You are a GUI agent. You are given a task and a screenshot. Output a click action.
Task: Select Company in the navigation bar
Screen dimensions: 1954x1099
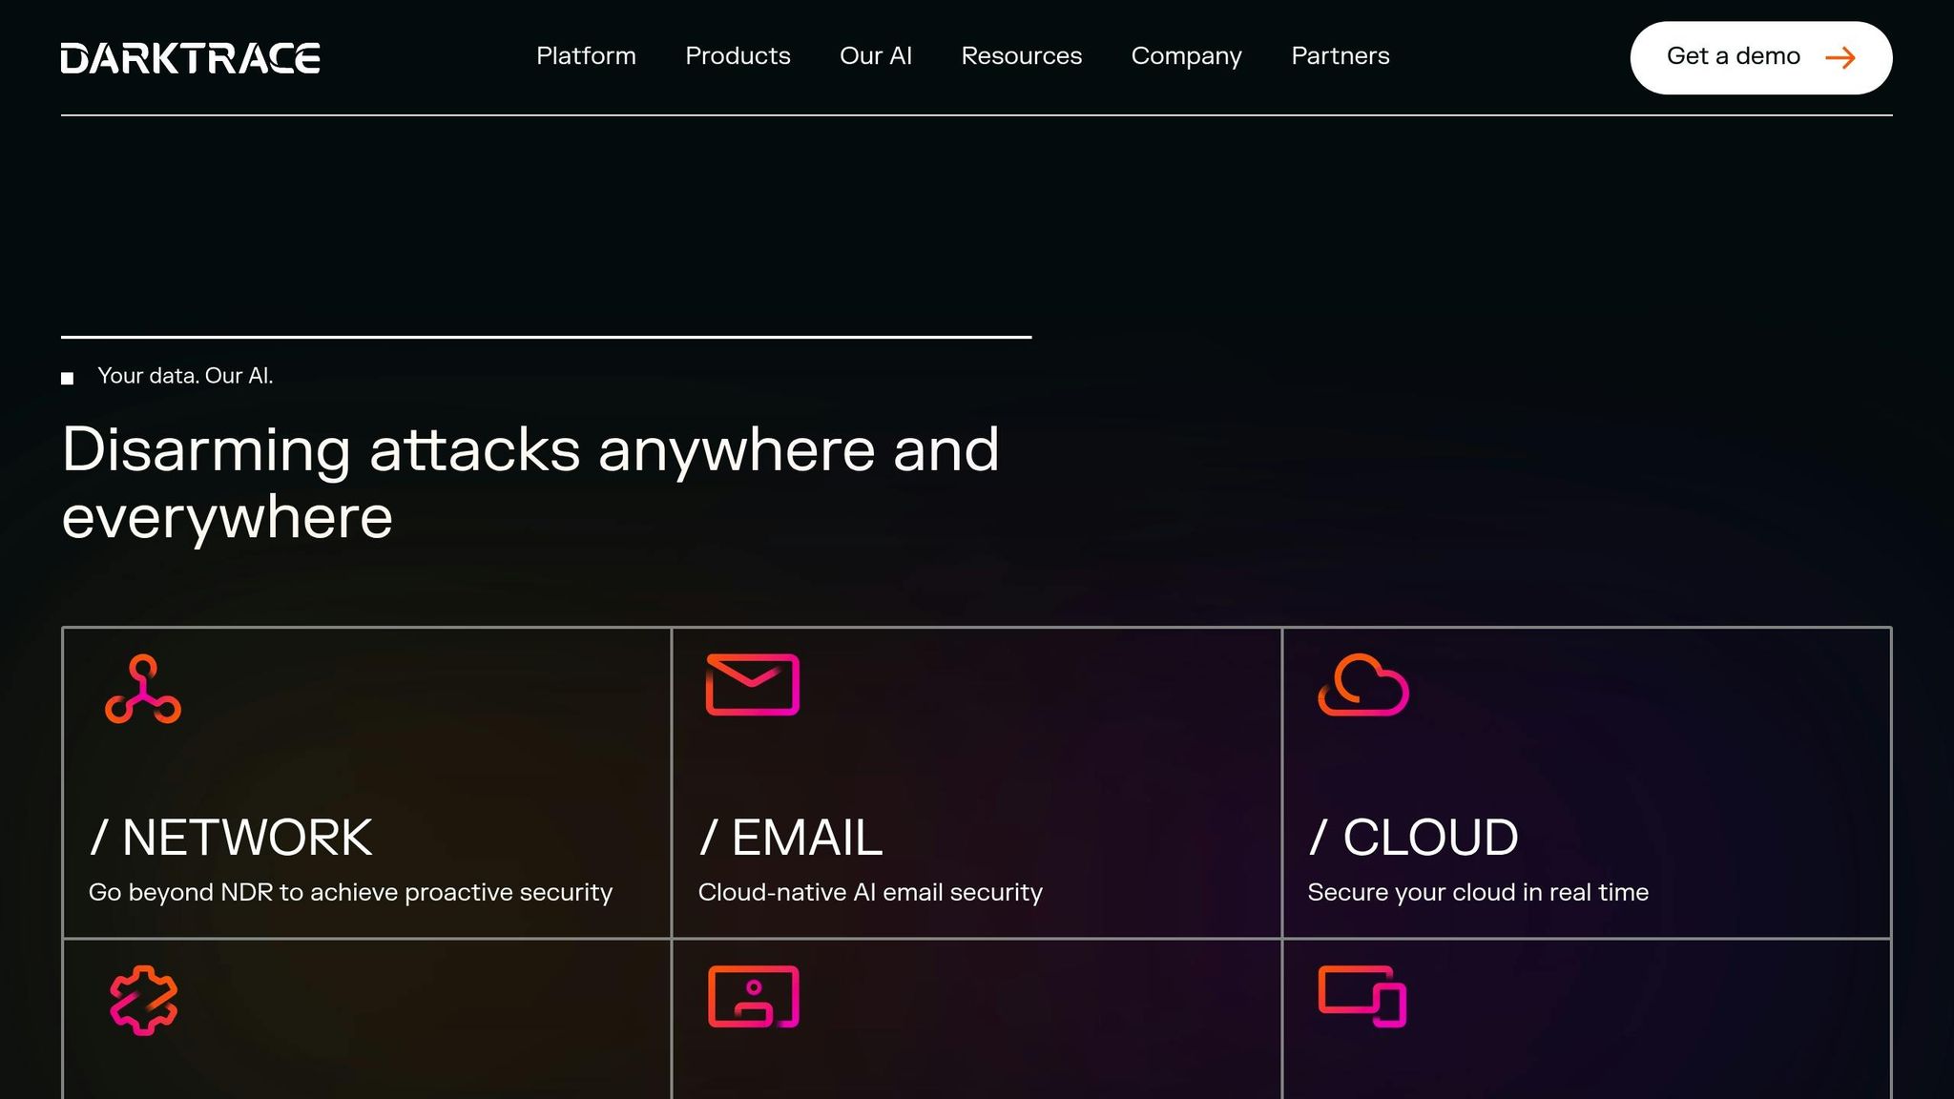click(x=1186, y=56)
